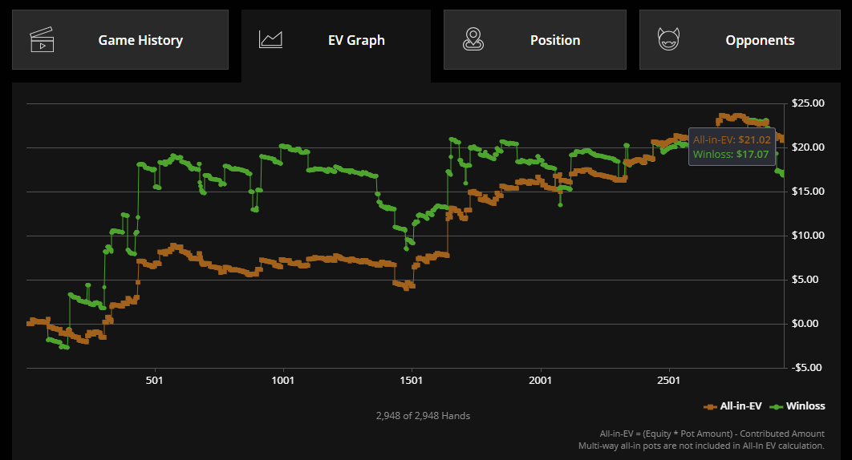
Task: Click the $20.00 y-axis label
Action: click(x=808, y=147)
